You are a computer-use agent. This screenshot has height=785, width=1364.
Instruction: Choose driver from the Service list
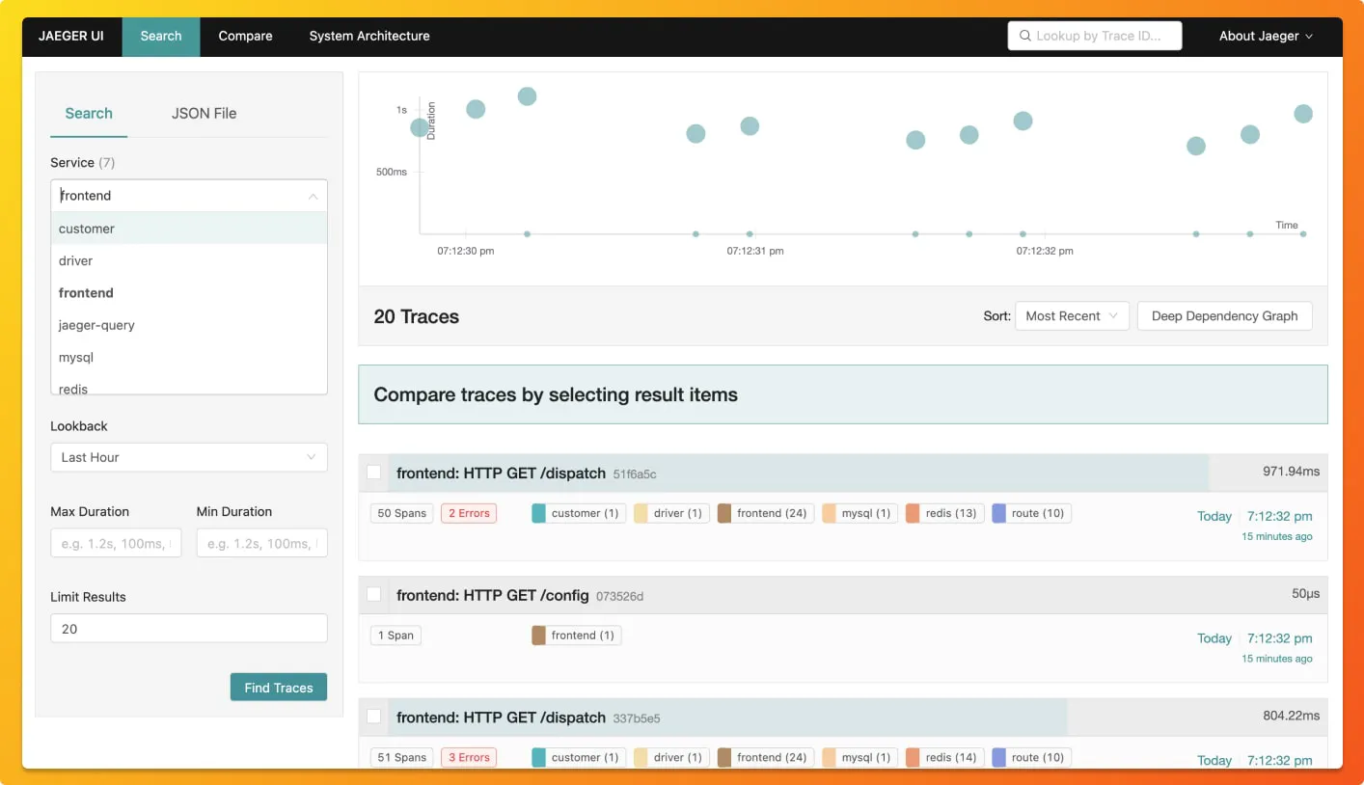pyautogui.click(x=189, y=260)
